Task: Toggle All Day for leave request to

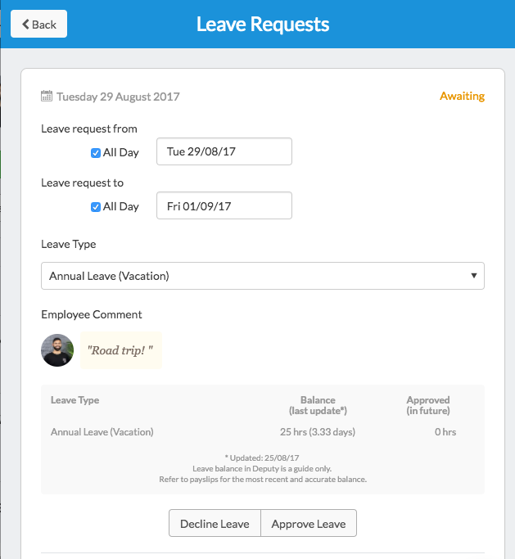Action: click(96, 206)
